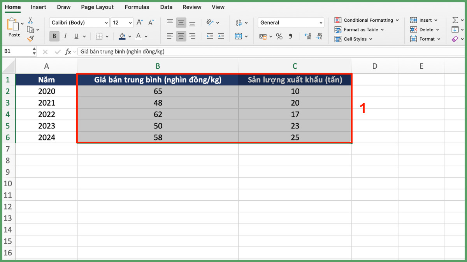The width and height of the screenshot is (467, 262).
Task: Click the Increase Decimal icon
Action: pos(308,36)
